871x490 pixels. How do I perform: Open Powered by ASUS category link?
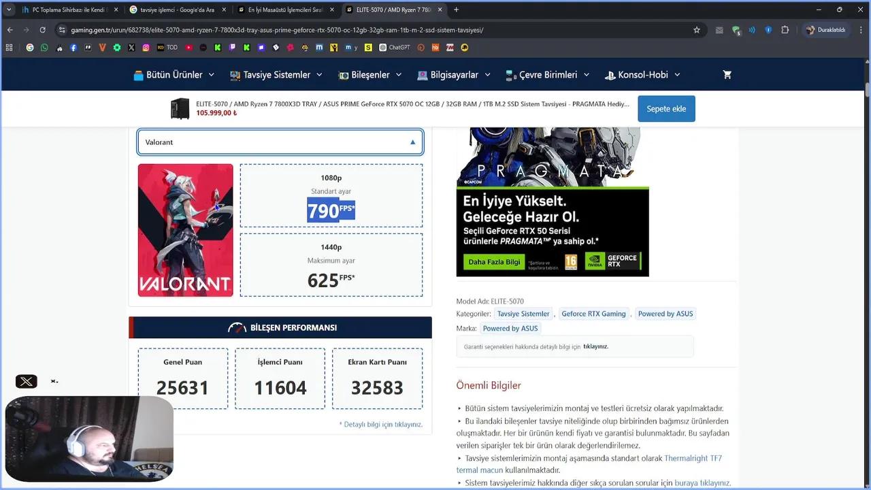[x=665, y=314]
